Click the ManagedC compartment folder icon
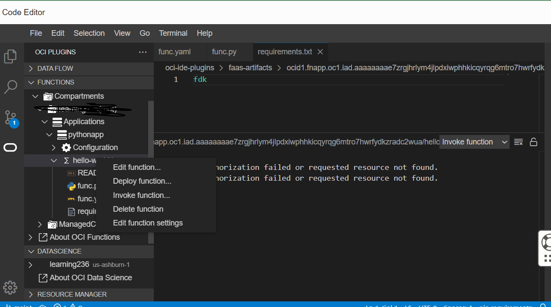This screenshot has width=551, height=307. (52, 224)
